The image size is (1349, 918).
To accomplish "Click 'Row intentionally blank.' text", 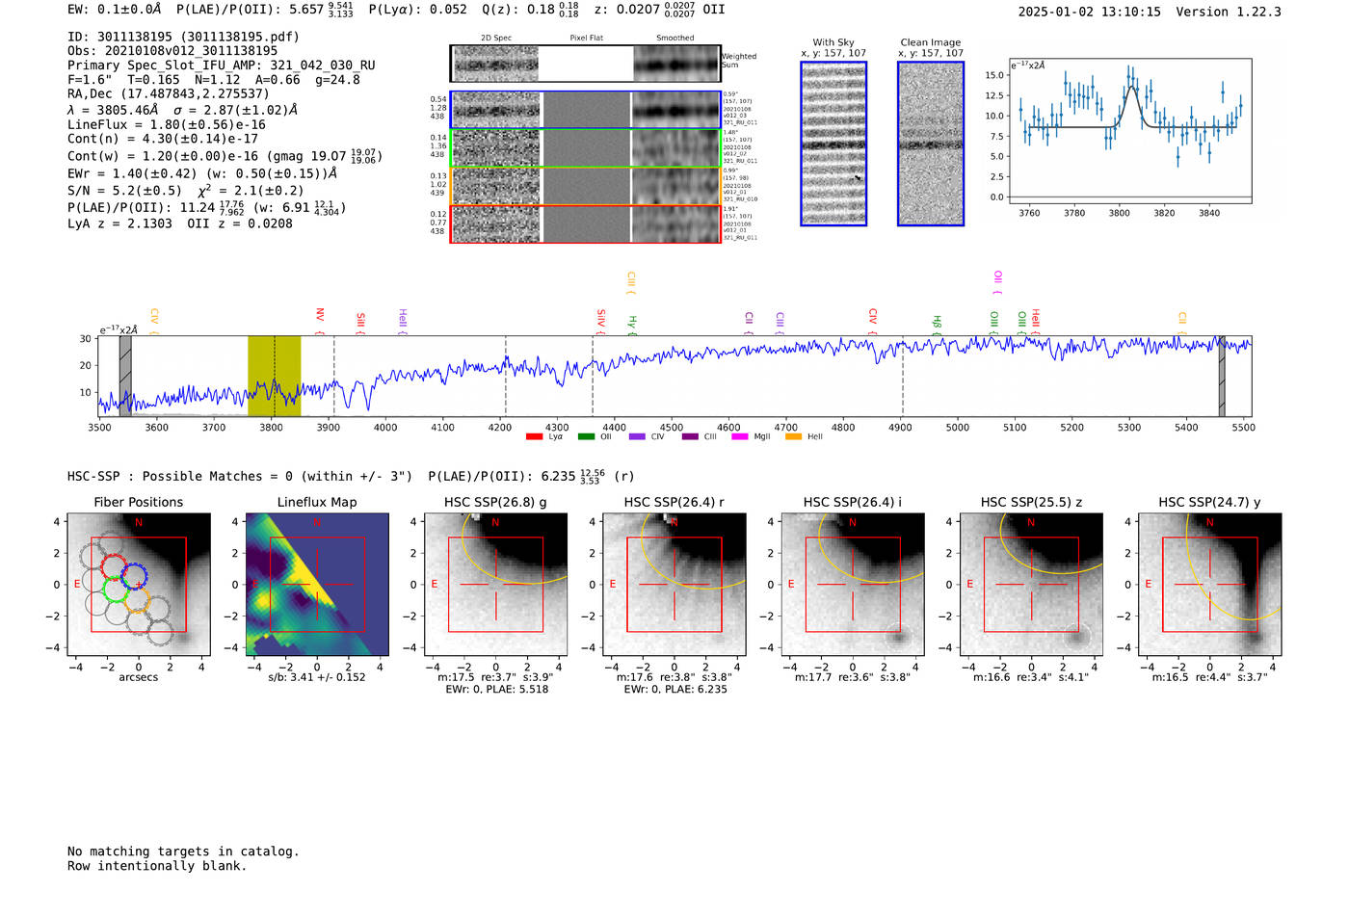I will coord(157,866).
